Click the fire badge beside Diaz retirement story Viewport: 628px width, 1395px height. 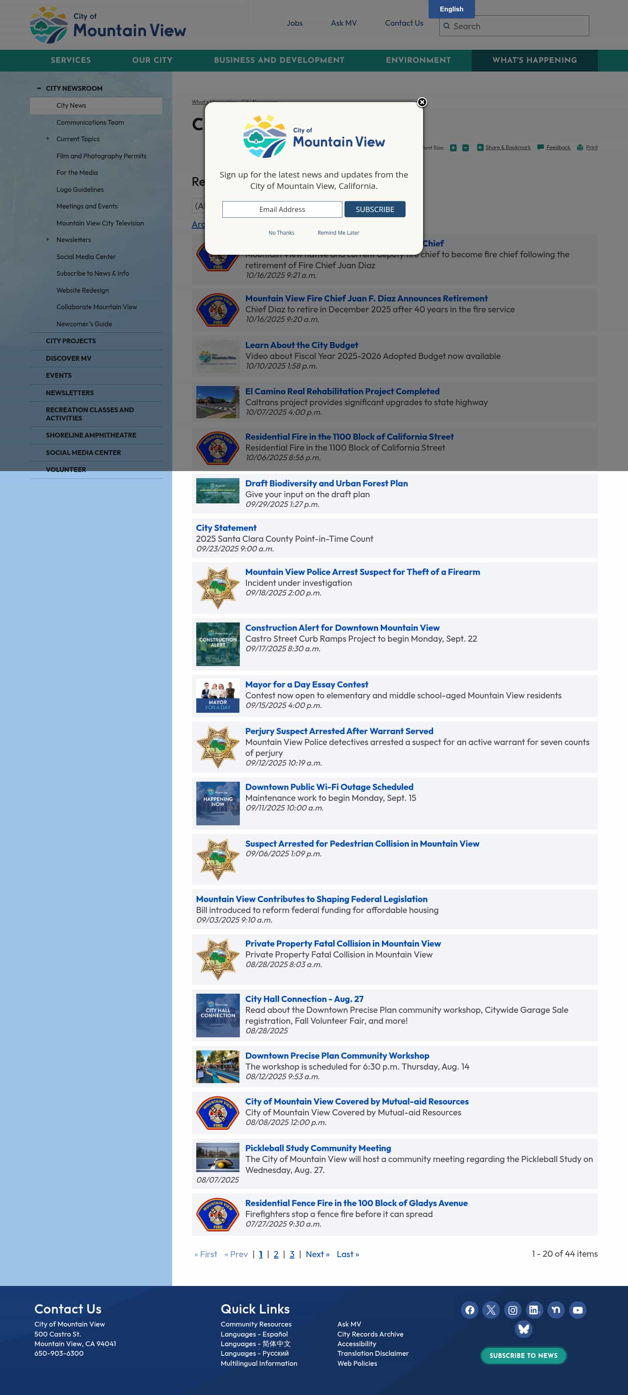coord(218,310)
